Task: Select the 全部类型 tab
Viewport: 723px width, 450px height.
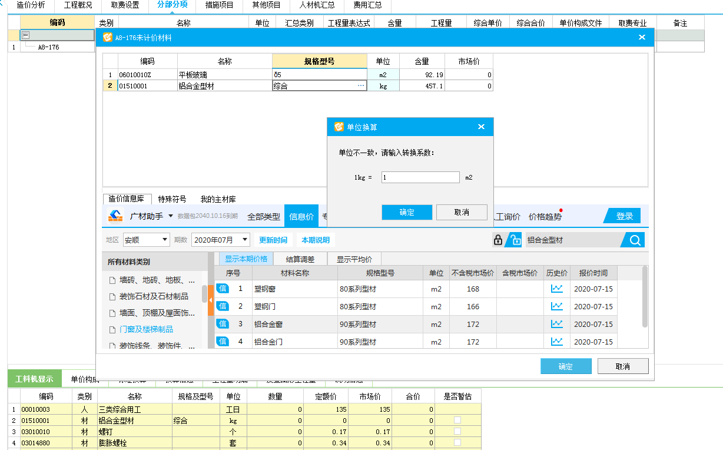Action: pos(263,216)
